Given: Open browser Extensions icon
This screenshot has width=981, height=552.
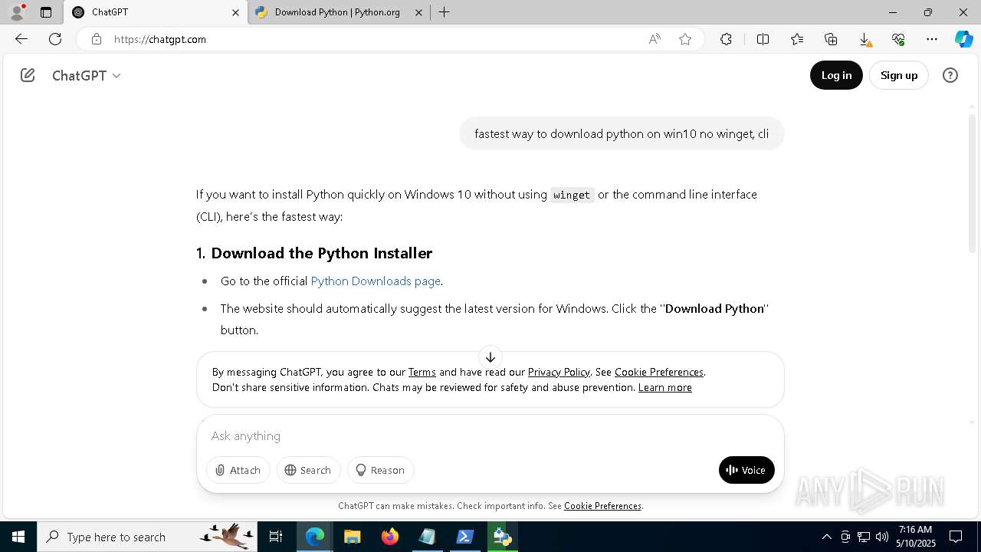Looking at the screenshot, I should click(x=726, y=39).
